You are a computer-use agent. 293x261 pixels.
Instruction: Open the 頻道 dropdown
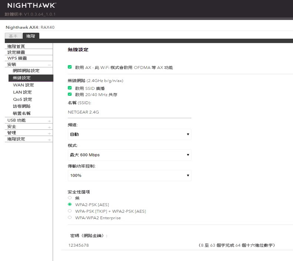click(x=129, y=134)
